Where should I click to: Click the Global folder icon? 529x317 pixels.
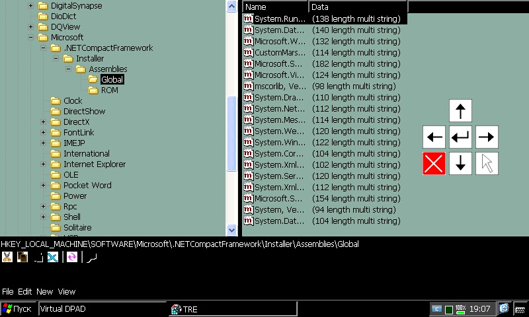point(93,79)
